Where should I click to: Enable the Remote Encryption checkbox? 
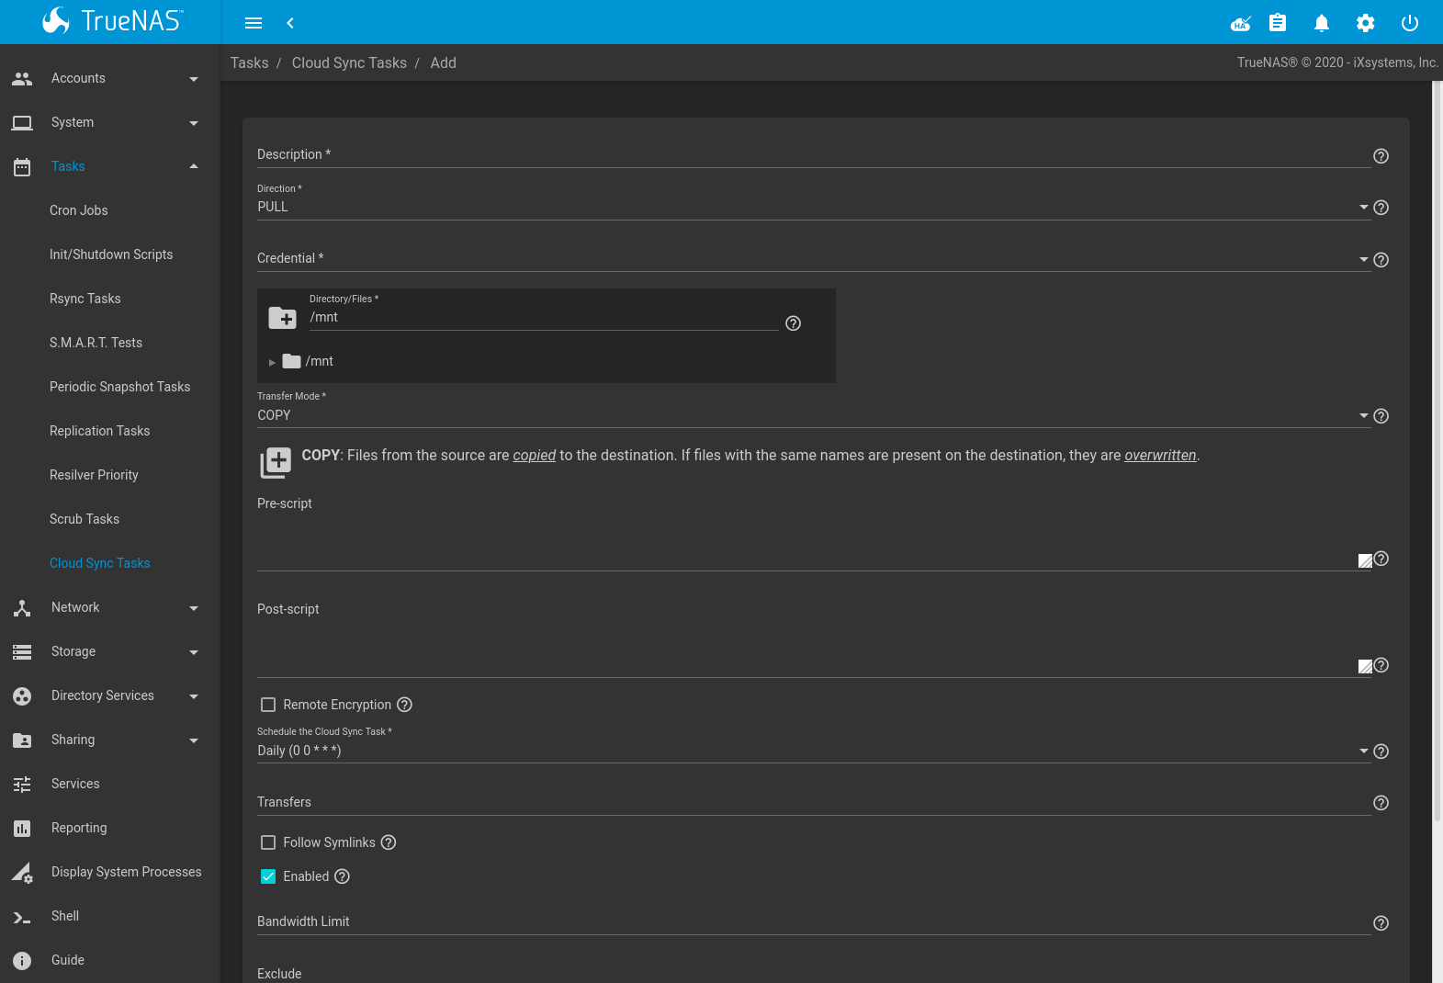(x=268, y=705)
